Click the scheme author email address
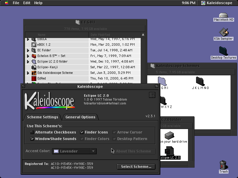The width and height of the screenshot is (238, 178). tap(105, 103)
